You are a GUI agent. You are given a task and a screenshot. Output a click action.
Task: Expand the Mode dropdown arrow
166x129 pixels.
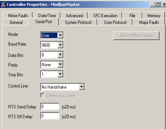click(x=60, y=35)
